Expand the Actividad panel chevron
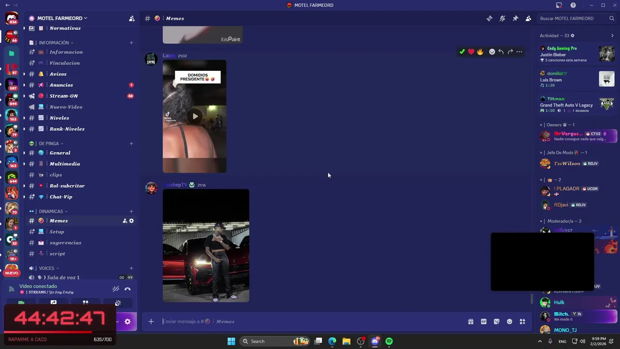Image resolution: width=620 pixels, height=349 pixels. pyautogui.click(x=612, y=36)
